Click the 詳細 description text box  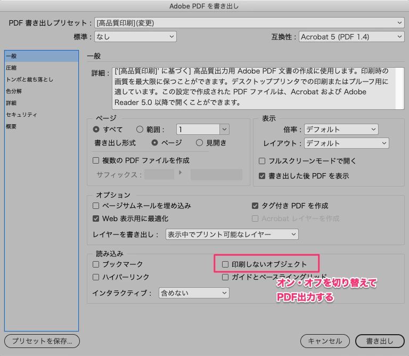pyautogui.click(x=255, y=88)
